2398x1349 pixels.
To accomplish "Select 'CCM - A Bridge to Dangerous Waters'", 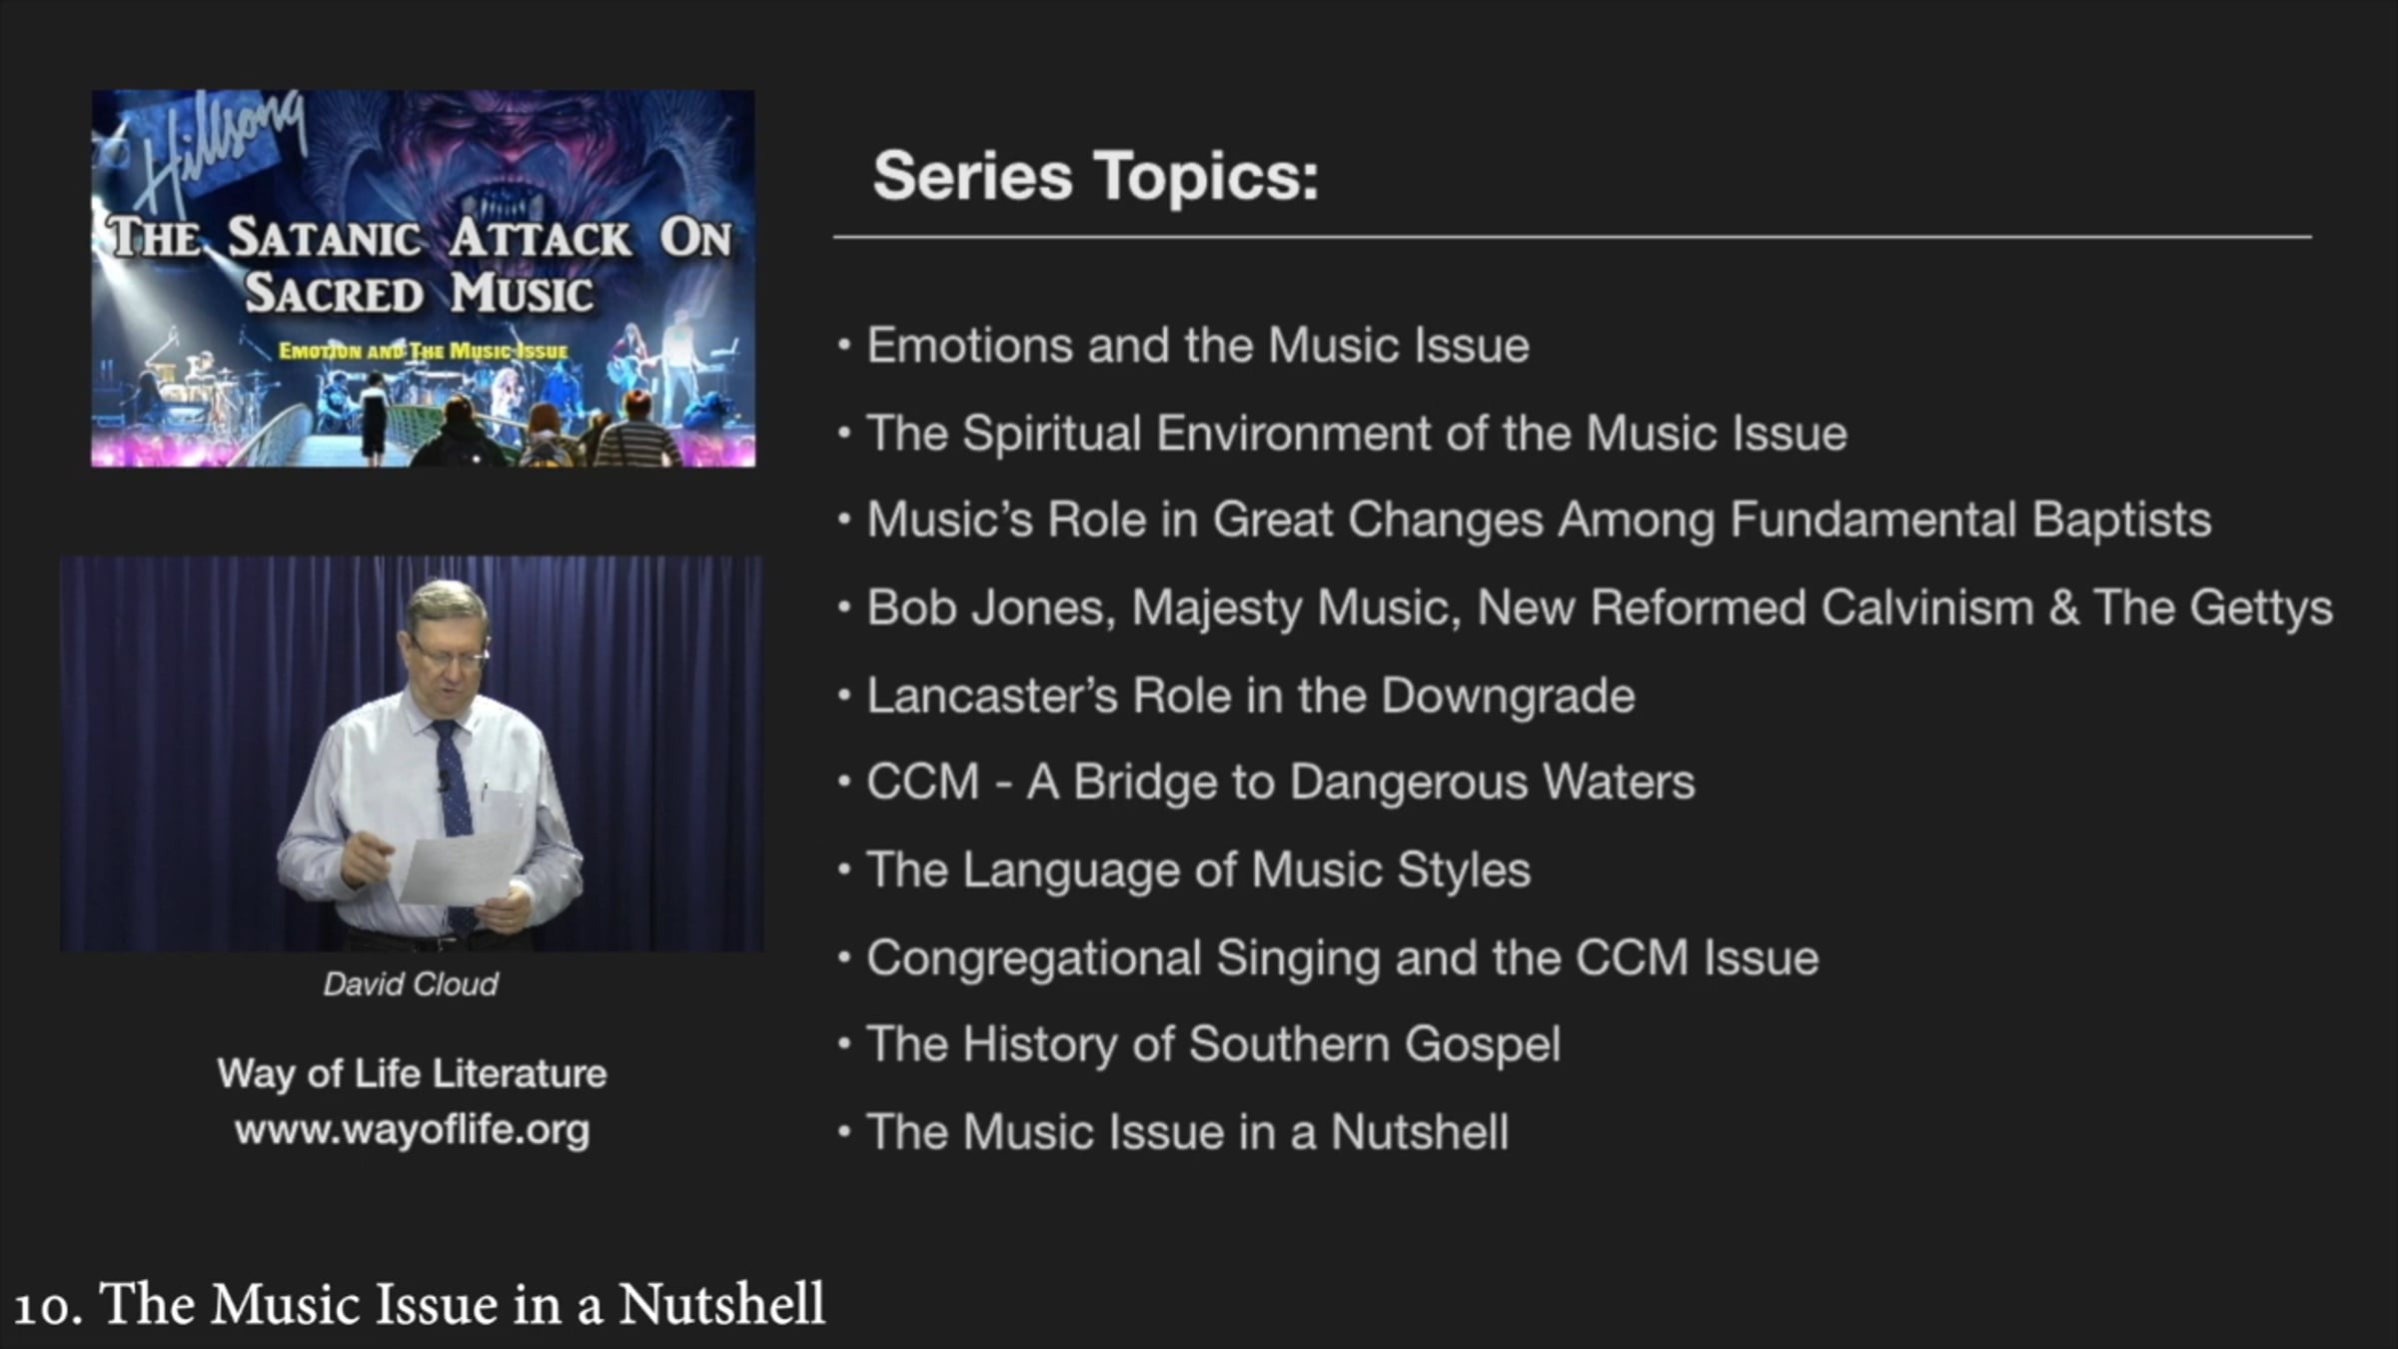I will point(1280,782).
